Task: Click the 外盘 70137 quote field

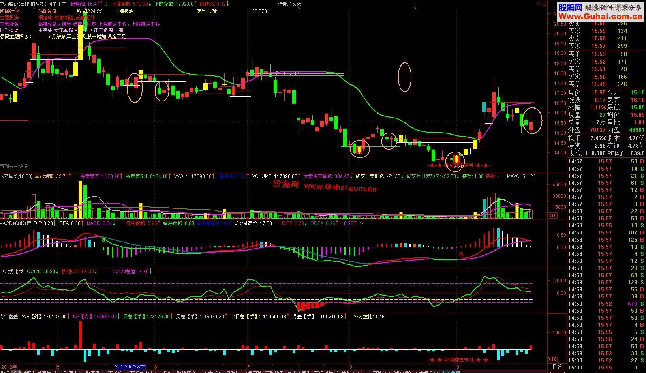Action: point(587,130)
